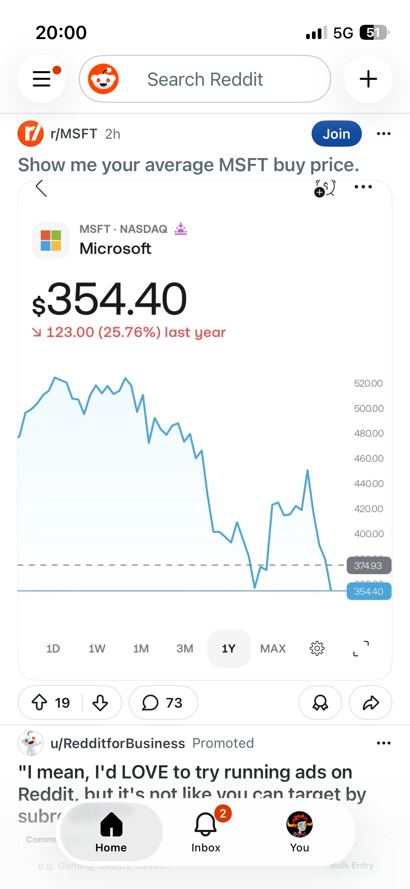This screenshot has width=410, height=889.
Task: Select the 3M chart range
Action: coord(185,649)
